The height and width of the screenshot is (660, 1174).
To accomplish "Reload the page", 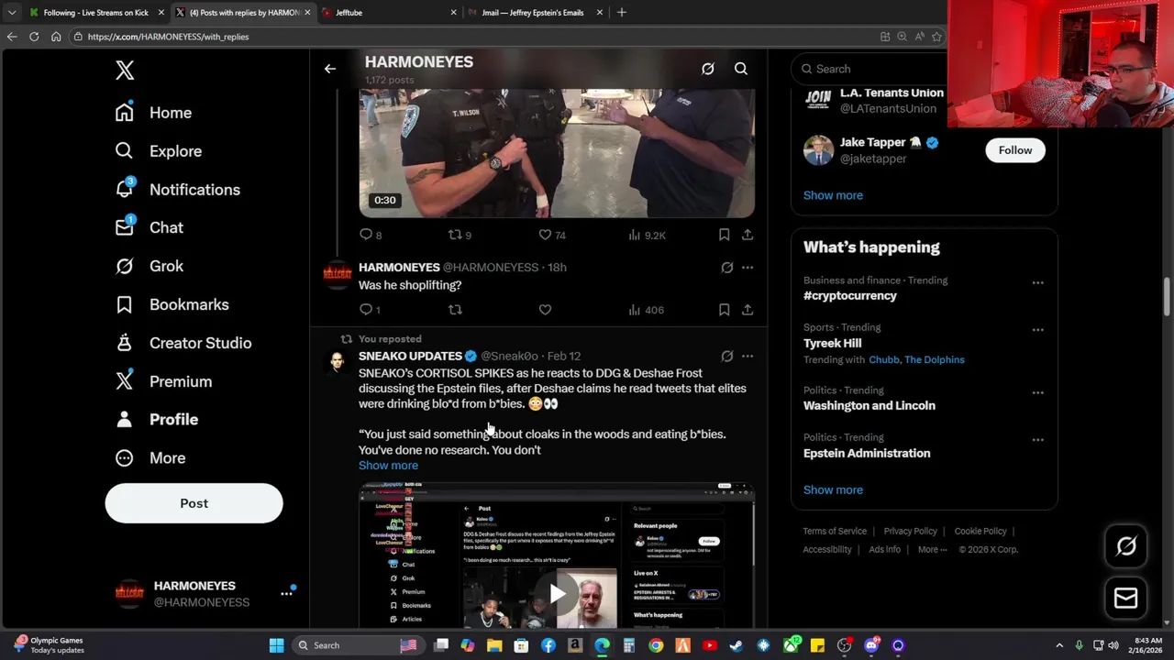I will 34,37.
